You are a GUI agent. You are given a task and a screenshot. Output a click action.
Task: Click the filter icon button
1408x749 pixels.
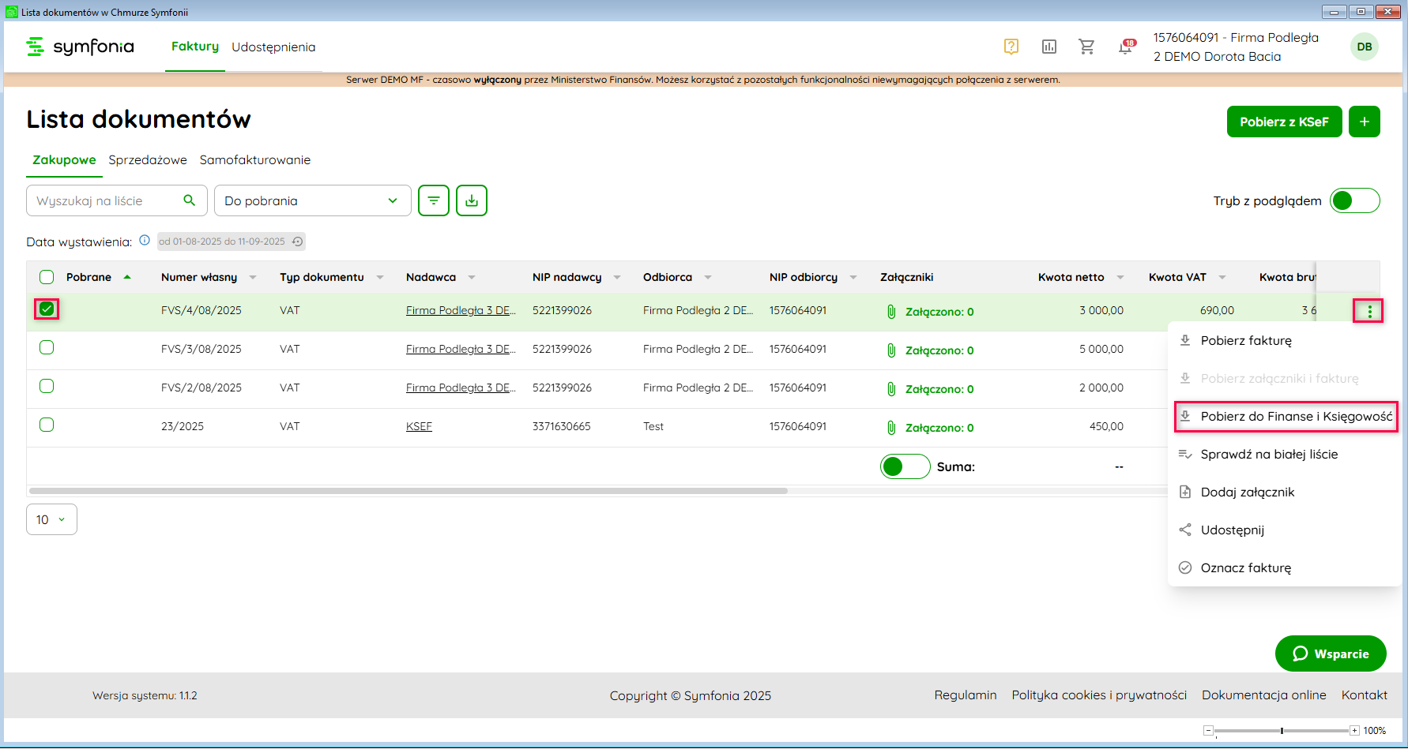point(434,200)
